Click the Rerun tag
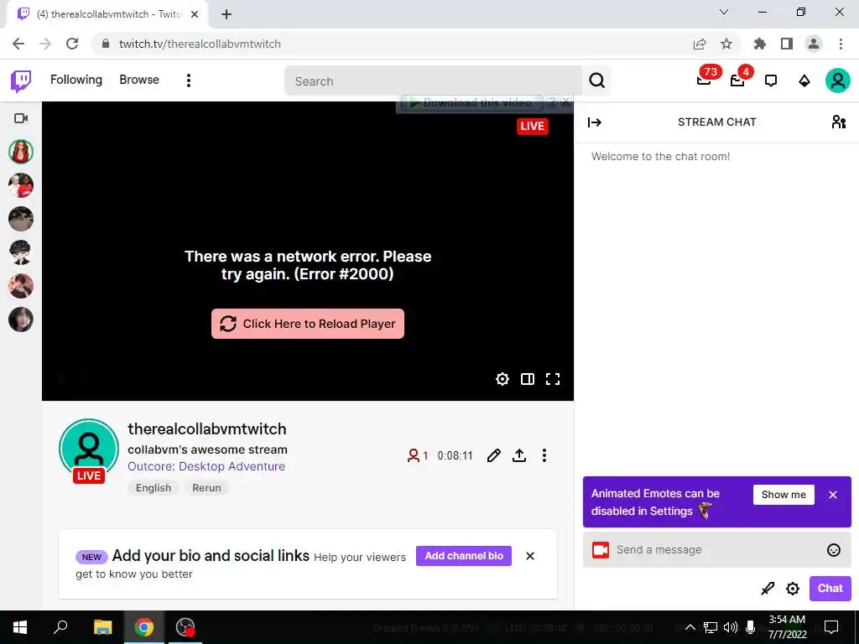The height and width of the screenshot is (644, 859). [206, 488]
